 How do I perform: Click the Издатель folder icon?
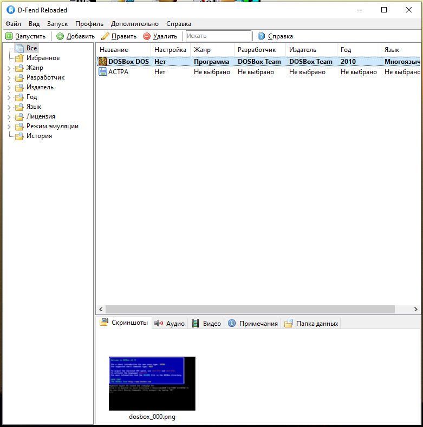point(19,87)
